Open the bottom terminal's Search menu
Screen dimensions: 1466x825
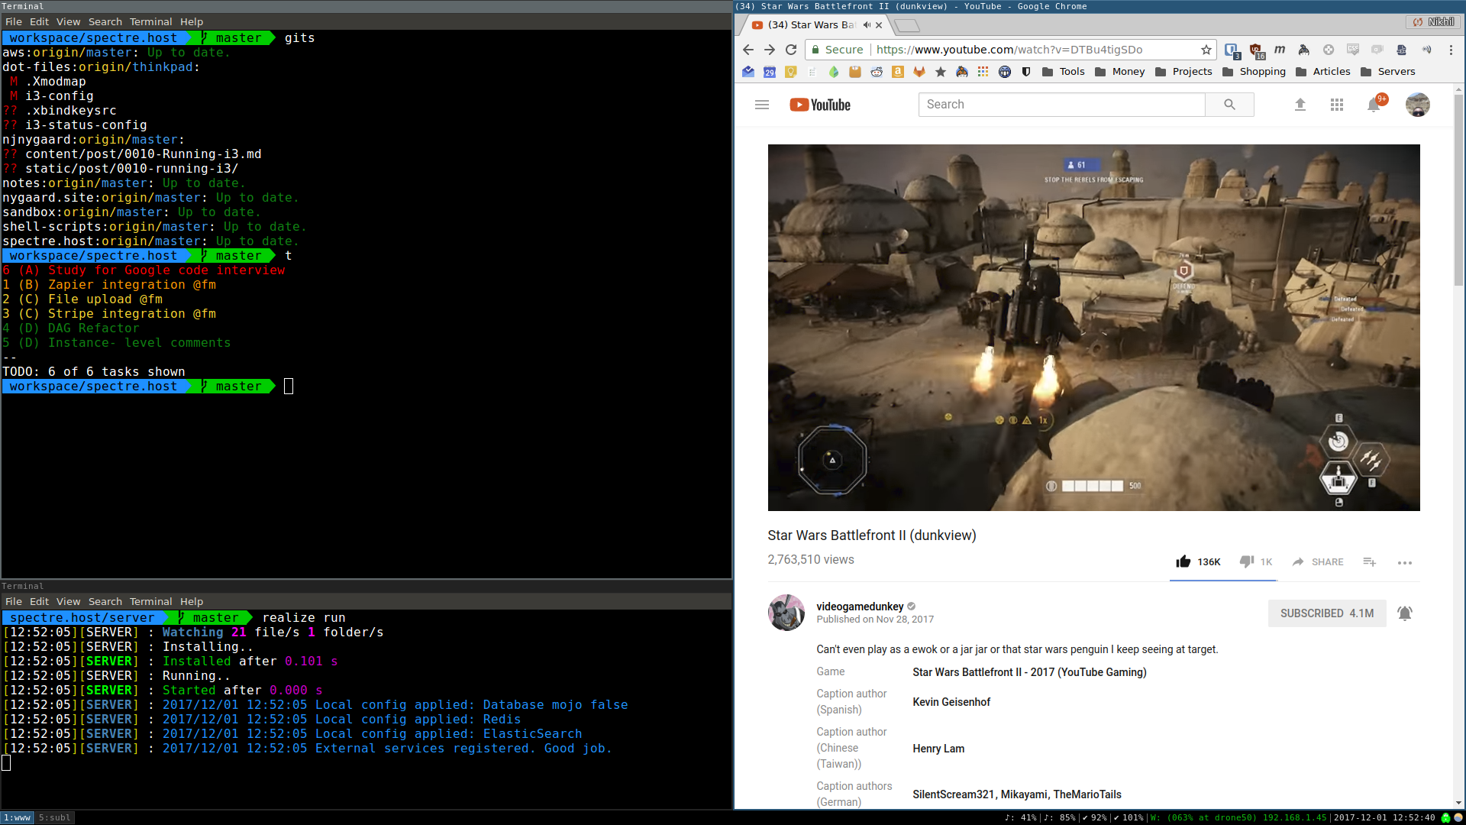(105, 602)
